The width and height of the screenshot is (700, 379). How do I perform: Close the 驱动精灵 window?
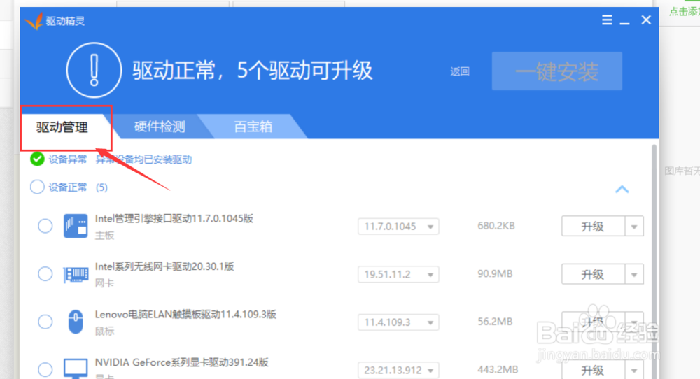pos(646,20)
